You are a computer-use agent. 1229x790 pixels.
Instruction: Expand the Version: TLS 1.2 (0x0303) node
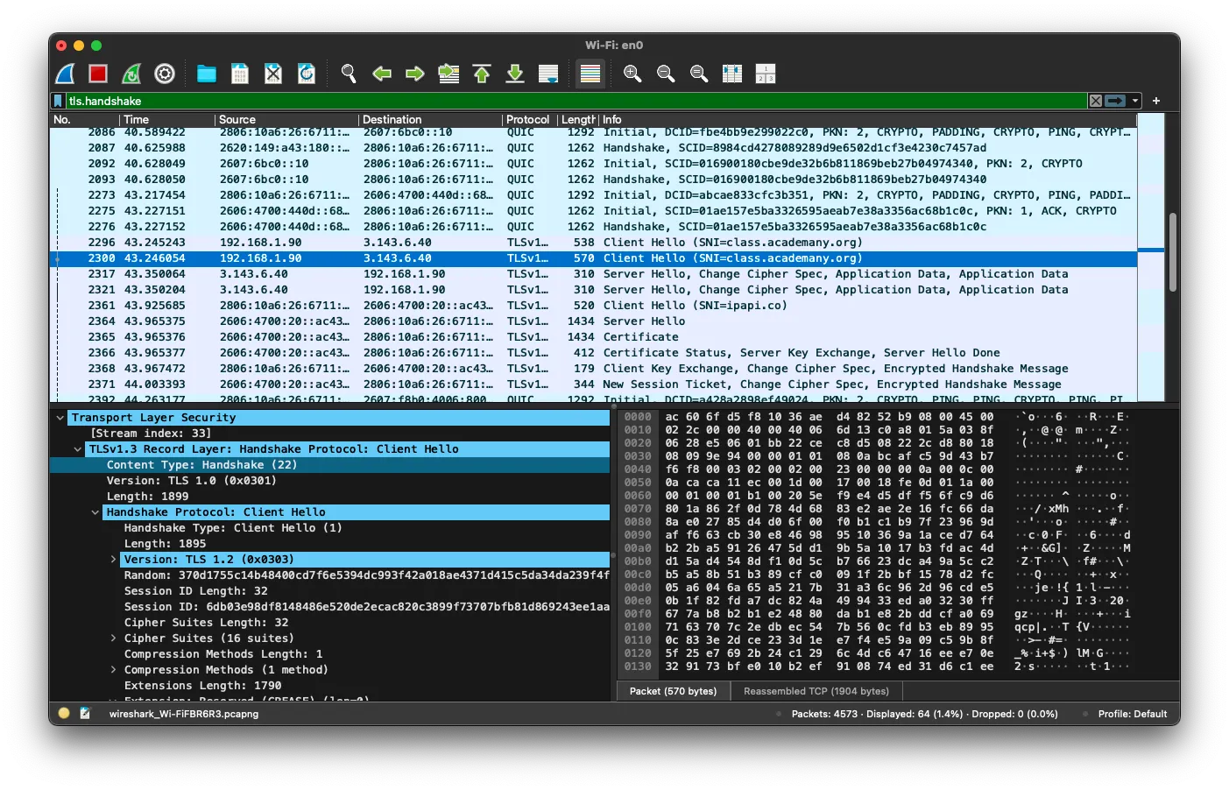click(113, 560)
